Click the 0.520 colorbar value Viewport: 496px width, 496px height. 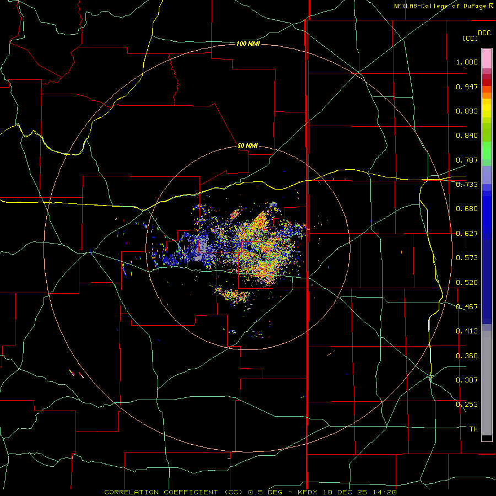(467, 283)
